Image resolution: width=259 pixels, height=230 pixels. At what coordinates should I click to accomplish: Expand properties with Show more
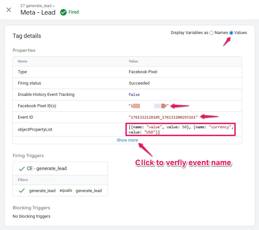click(x=127, y=140)
